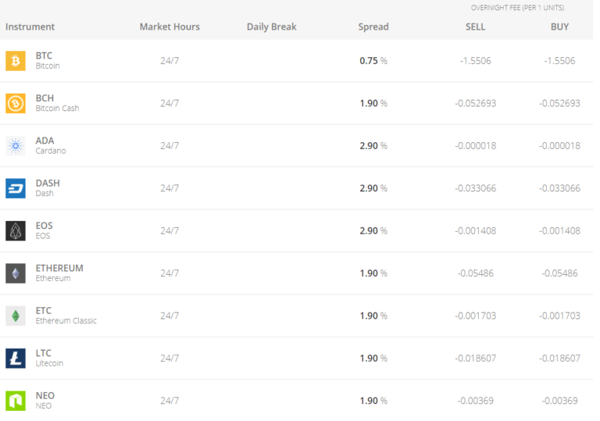Click the Dash logo icon
The width and height of the screenshot is (600, 421).
16,188
